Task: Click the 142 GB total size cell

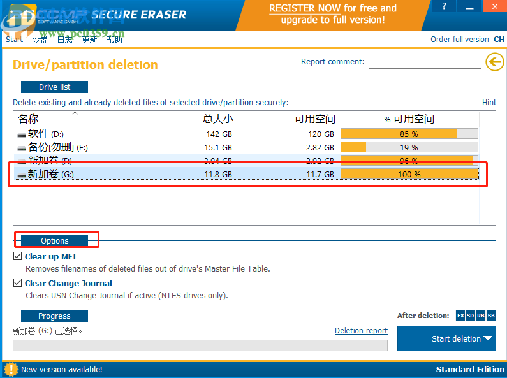Action: [x=219, y=134]
